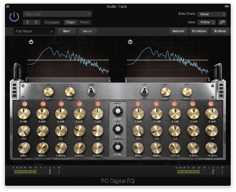This screenshot has width=236, height=192.
Task: Click the link chain icon
Action: [x=222, y=22]
